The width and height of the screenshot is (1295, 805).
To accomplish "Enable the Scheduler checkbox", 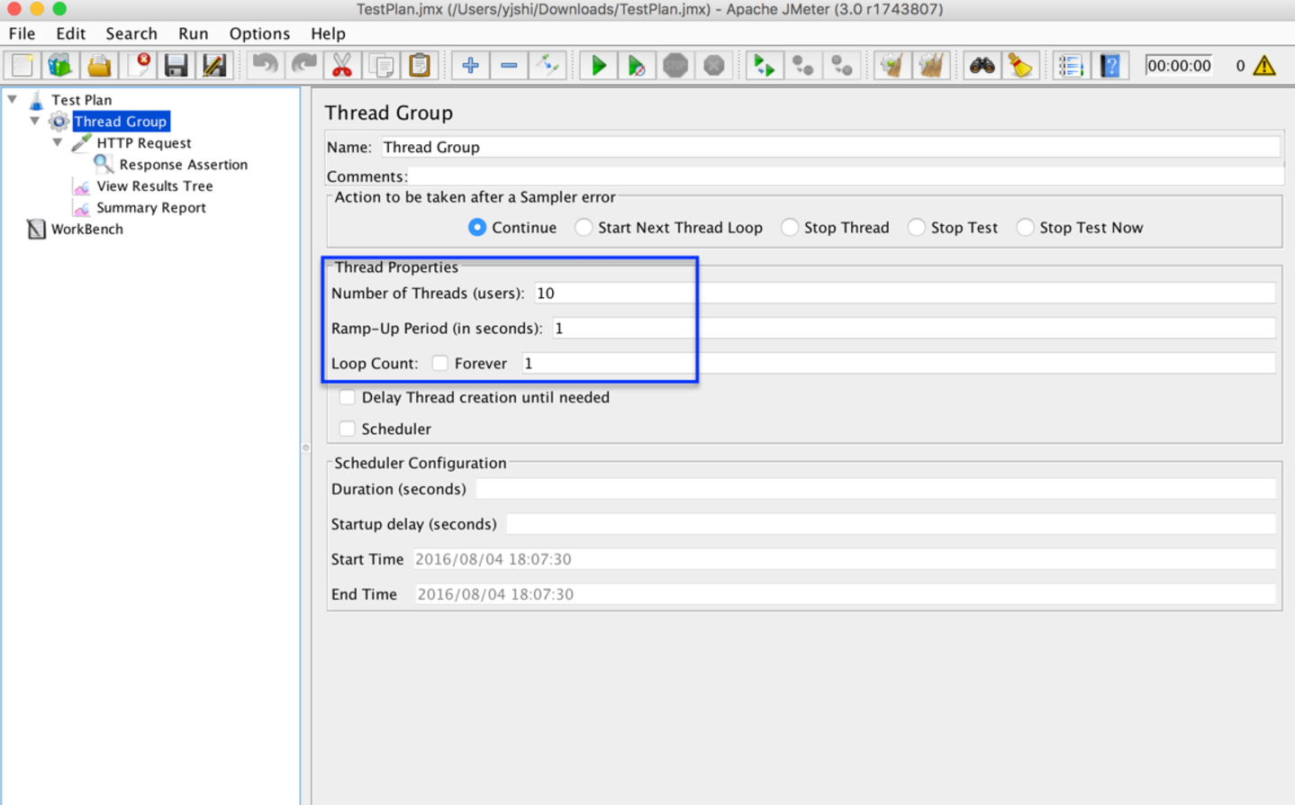I will point(347,429).
